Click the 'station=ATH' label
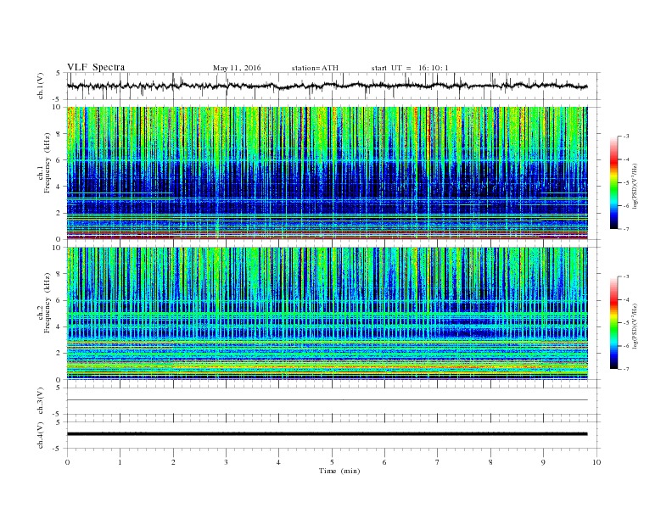 click(315, 68)
